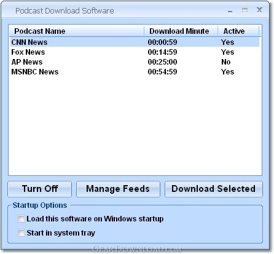Viewport: 274px width, 254px height.
Task: Enable Load this software on Windows startup
Action: click(x=21, y=219)
